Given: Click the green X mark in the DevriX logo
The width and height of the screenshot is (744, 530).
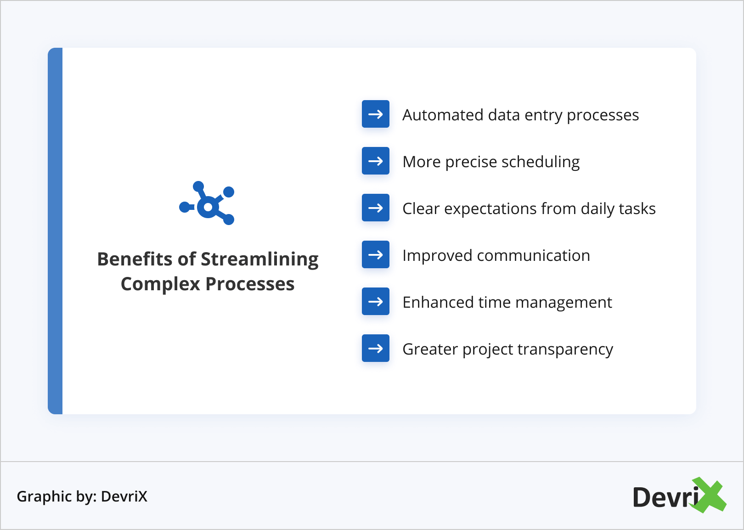Looking at the screenshot, I should [x=710, y=495].
